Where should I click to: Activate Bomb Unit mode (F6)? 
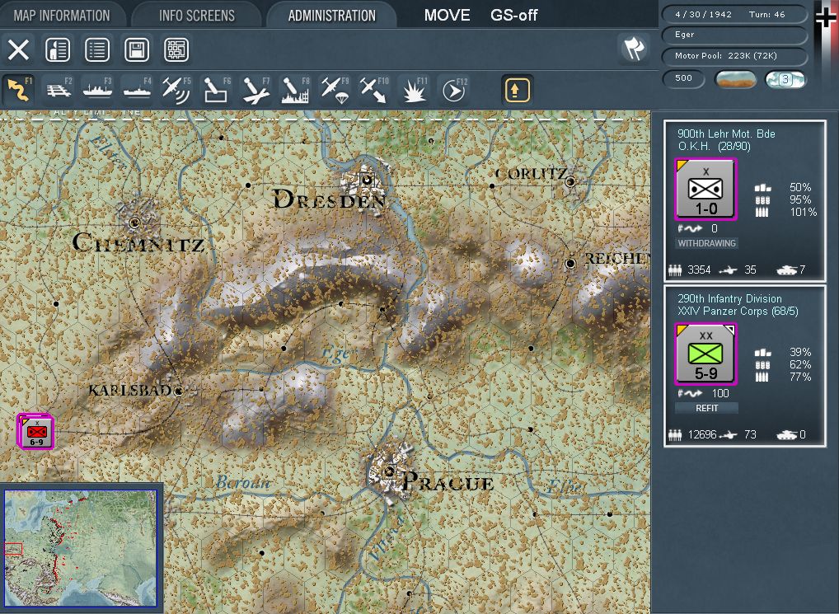click(x=216, y=90)
